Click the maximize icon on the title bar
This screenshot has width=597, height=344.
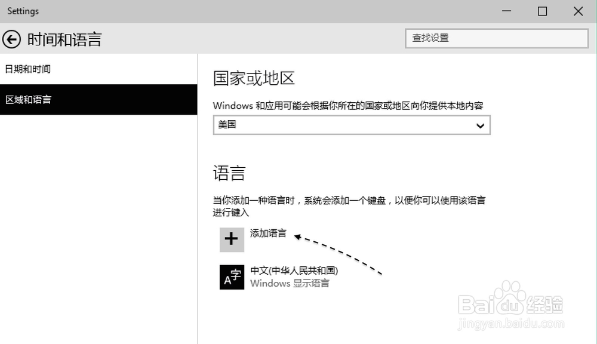coord(542,11)
